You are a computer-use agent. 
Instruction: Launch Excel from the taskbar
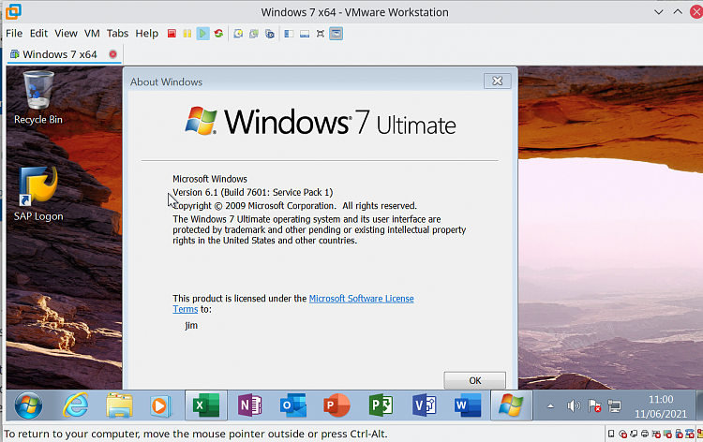click(x=206, y=405)
